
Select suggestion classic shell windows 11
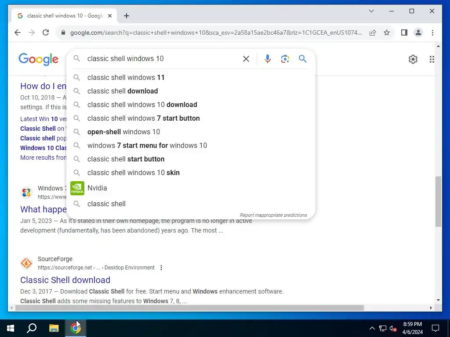click(x=191, y=77)
